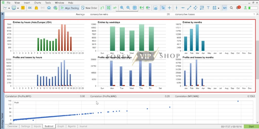Click the Correlation (Profits,MFE) label
The height and width of the screenshot is (129, 259).
pyautogui.click(x=18, y=96)
